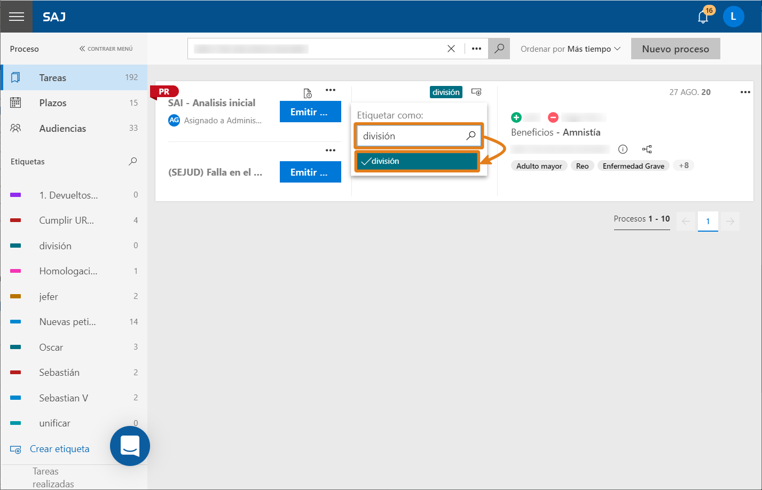Select page 1 in pagination
The image size is (762, 490).
click(708, 221)
